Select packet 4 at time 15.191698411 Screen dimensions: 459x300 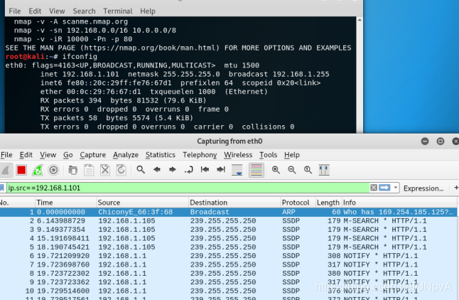(228, 238)
